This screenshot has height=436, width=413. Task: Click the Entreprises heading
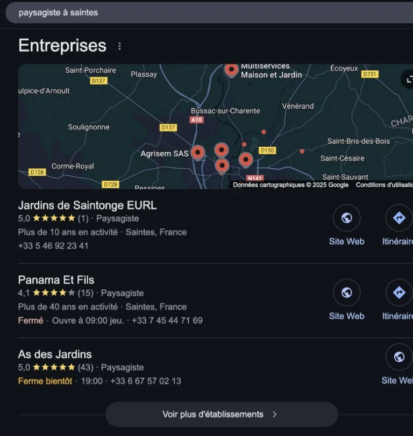click(62, 46)
